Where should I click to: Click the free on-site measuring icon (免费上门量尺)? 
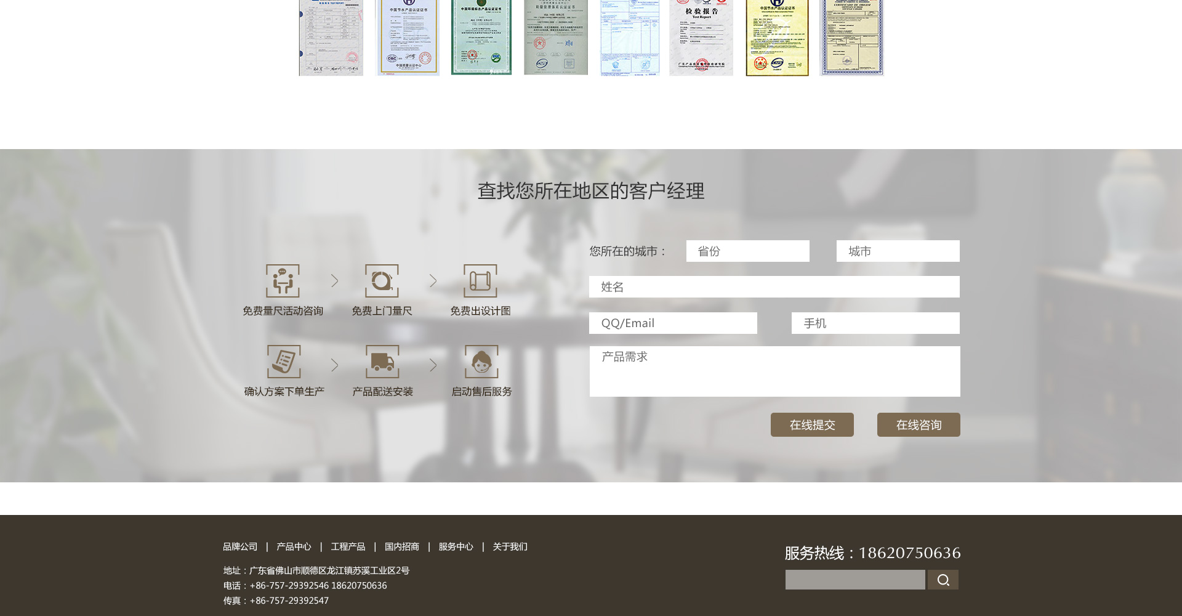382,281
